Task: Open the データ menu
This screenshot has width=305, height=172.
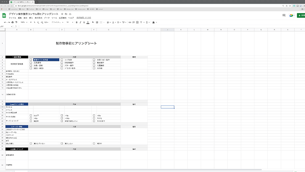Action: [x=47, y=18]
